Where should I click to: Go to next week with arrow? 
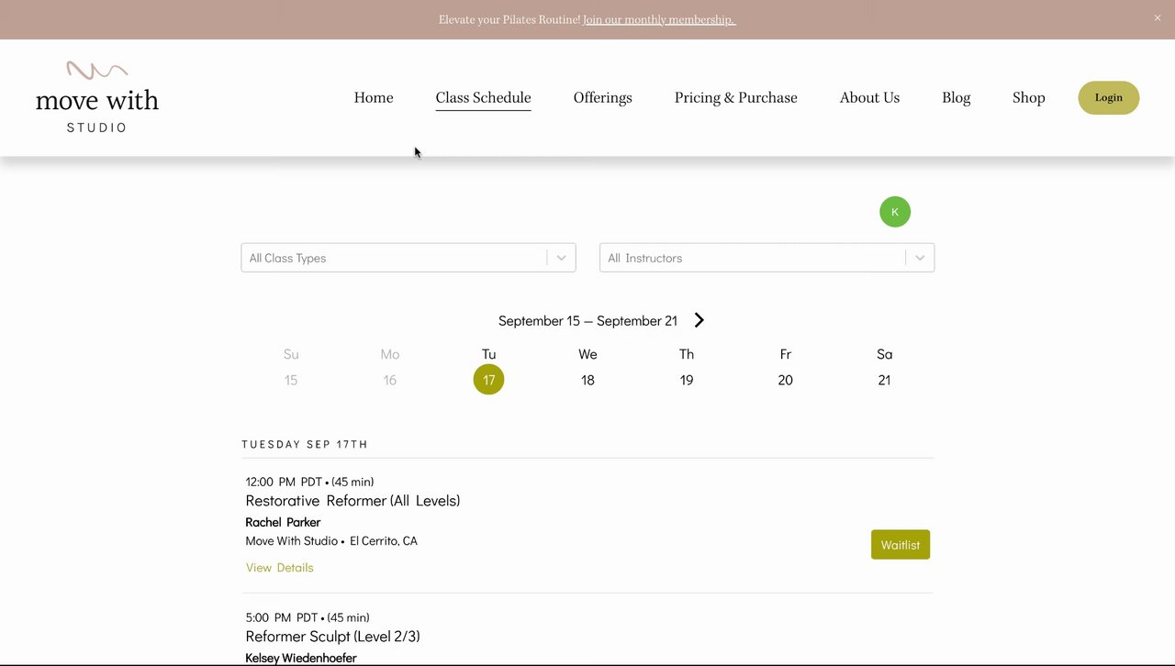(699, 320)
